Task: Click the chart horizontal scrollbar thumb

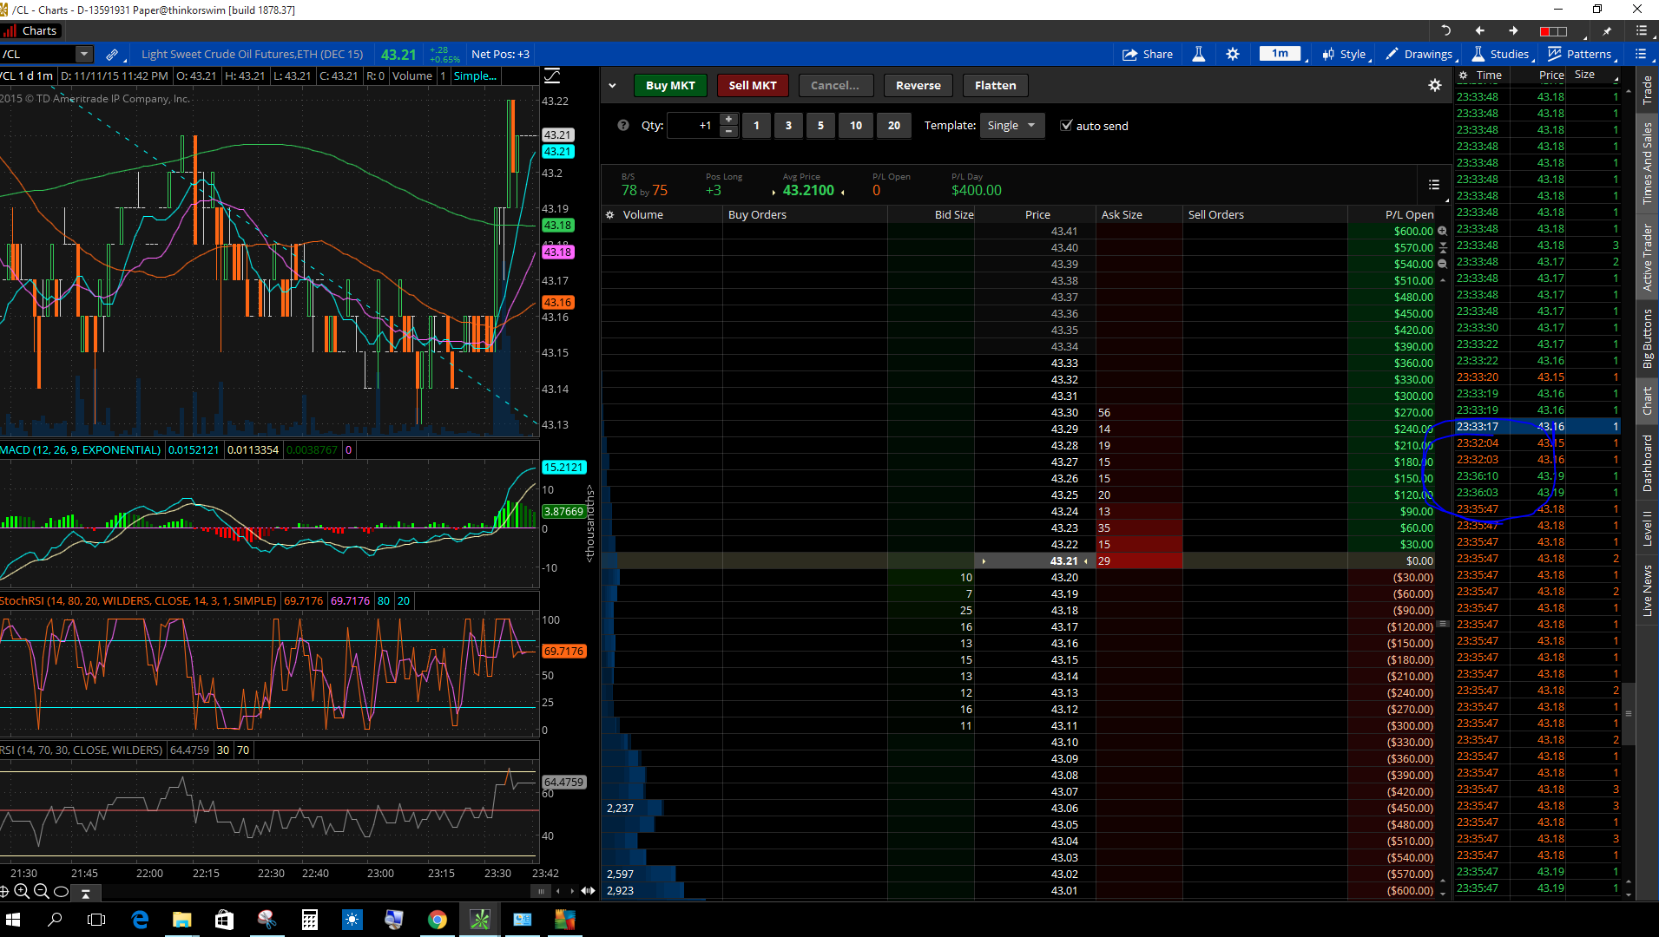Action: pos(541,891)
